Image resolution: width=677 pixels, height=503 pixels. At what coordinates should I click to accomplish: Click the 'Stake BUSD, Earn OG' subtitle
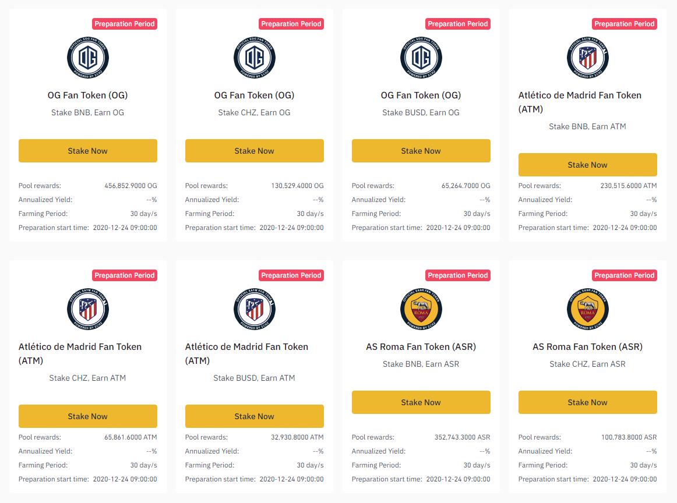click(x=421, y=112)
